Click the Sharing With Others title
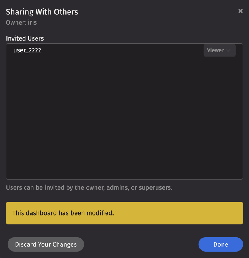This screenshot has height=258, width=249. 42,12
